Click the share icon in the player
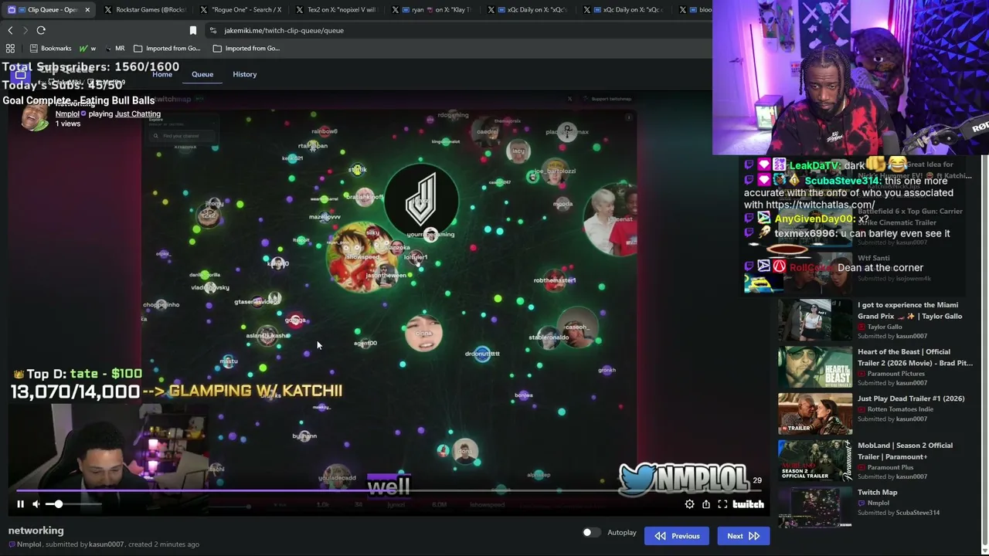This screenshot has width=989, height=556. tap(706, 504)
